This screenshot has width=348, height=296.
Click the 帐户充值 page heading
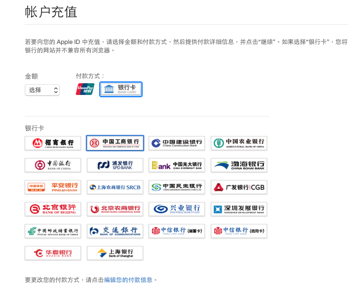pos(51,12)
